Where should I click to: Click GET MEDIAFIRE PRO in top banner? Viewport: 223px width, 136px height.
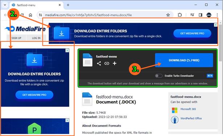click(192, 33)
